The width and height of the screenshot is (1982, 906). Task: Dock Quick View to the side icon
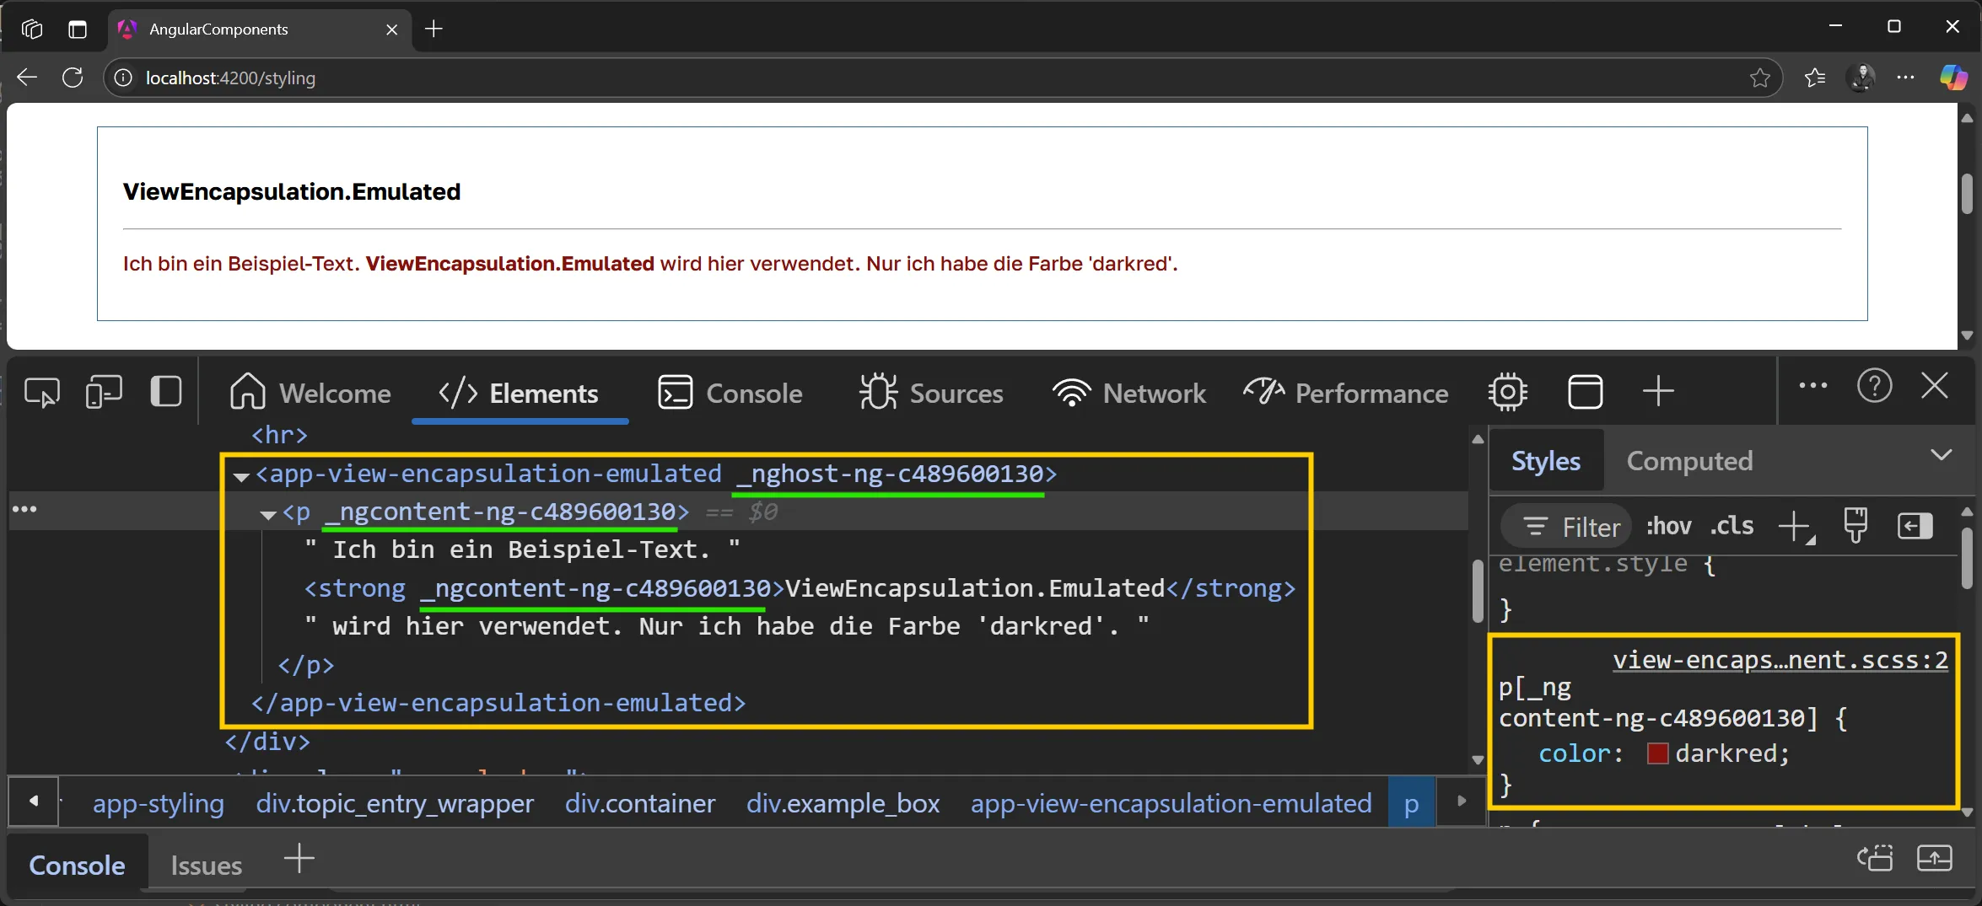1875,859
